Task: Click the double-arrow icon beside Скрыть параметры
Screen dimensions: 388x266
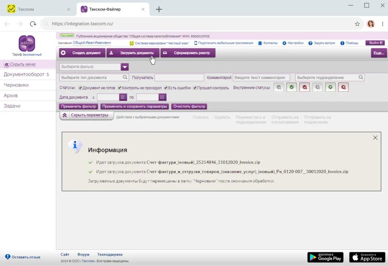Action: coord(65,115)
